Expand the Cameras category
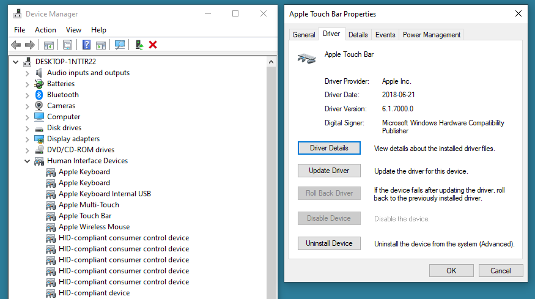Image resolution: width=535 pixels, height=299 pixels. 28,106
